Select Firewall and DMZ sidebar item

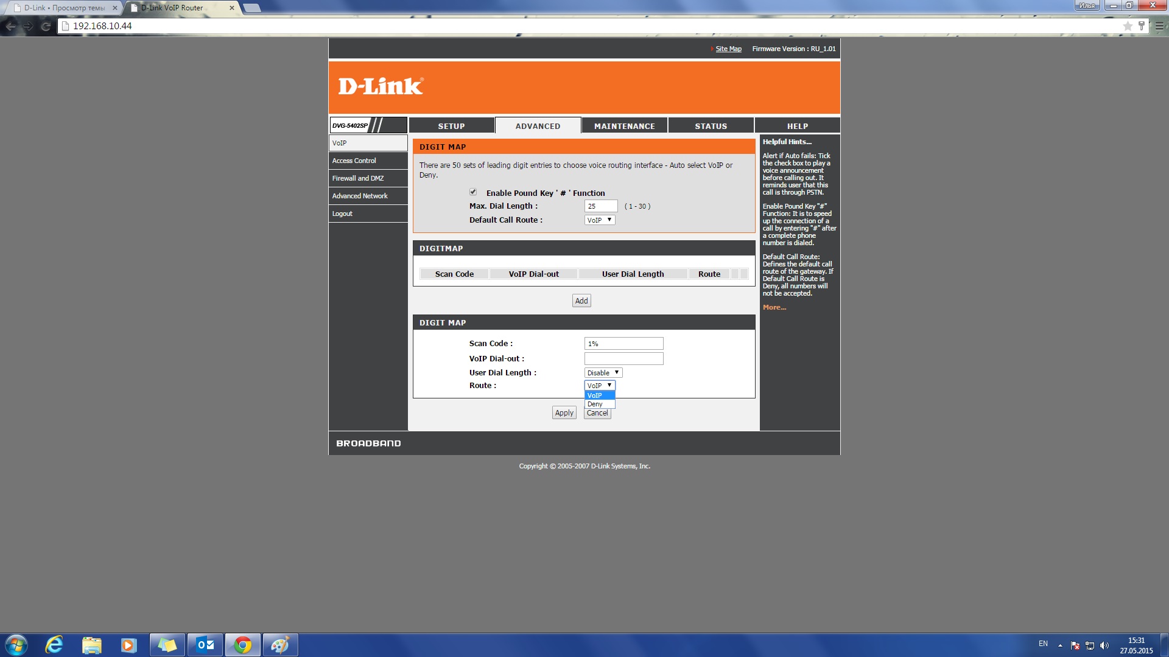(358, 178)
